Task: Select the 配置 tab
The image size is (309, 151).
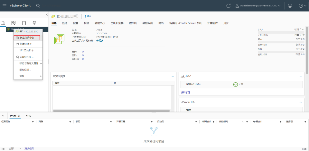Action: (x=75, y=23)
